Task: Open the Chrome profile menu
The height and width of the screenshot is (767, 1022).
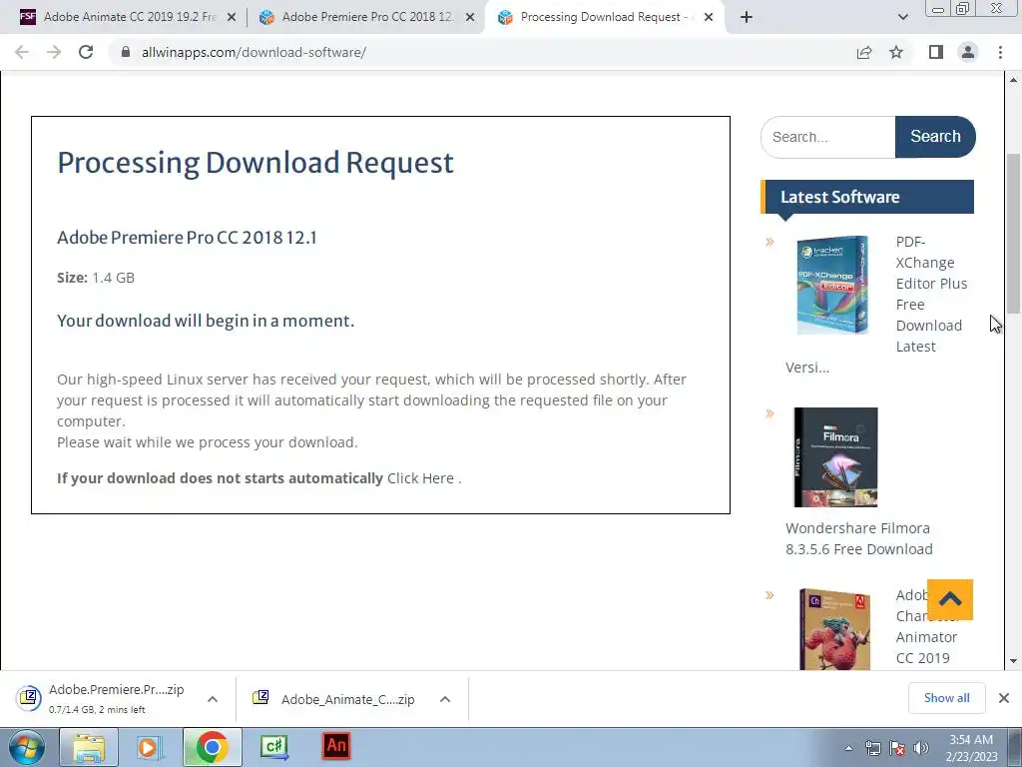Action: point(968,52)
